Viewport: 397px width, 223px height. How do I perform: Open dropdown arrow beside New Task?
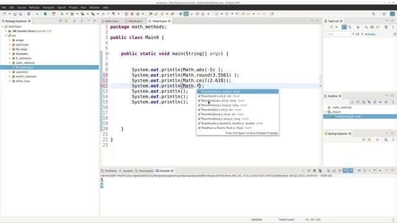point(336,27)
